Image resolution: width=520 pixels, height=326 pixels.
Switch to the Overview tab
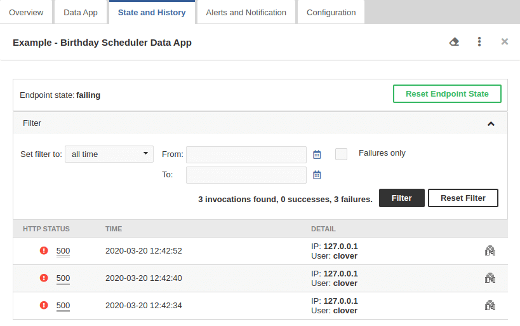pyautogui.click(x=26, y=13)
